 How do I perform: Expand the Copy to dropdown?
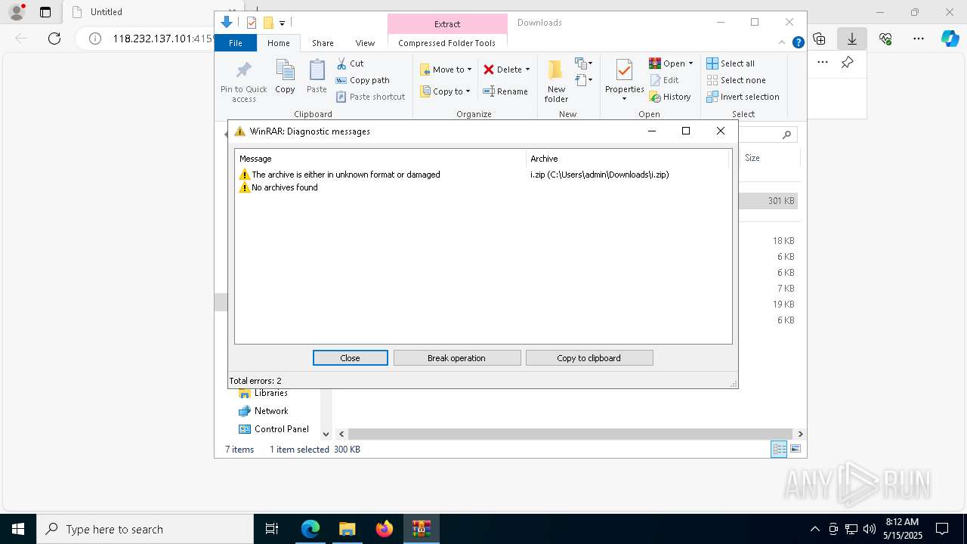click(x=468, y=91)
